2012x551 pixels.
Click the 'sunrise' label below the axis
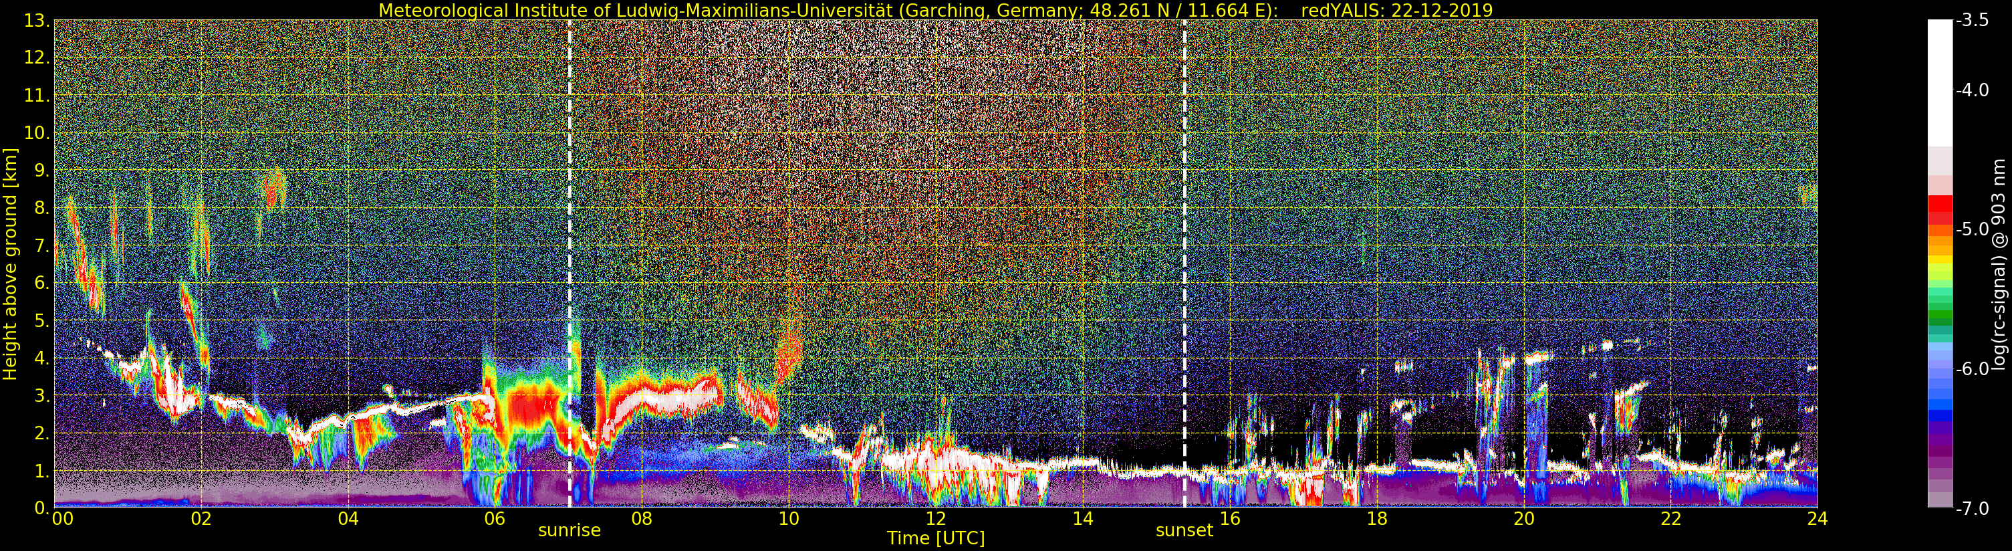pyautogui.click(x=570, y=531)
